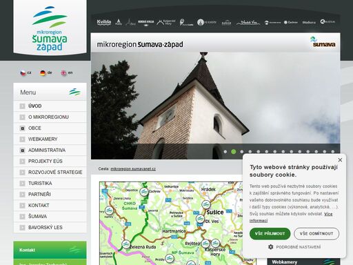
Task: Open the PARTNEŘI menu item
Action: 50,195
